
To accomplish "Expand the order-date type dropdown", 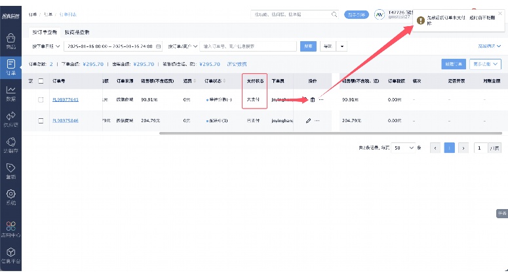I will click(x=46, y=46).
